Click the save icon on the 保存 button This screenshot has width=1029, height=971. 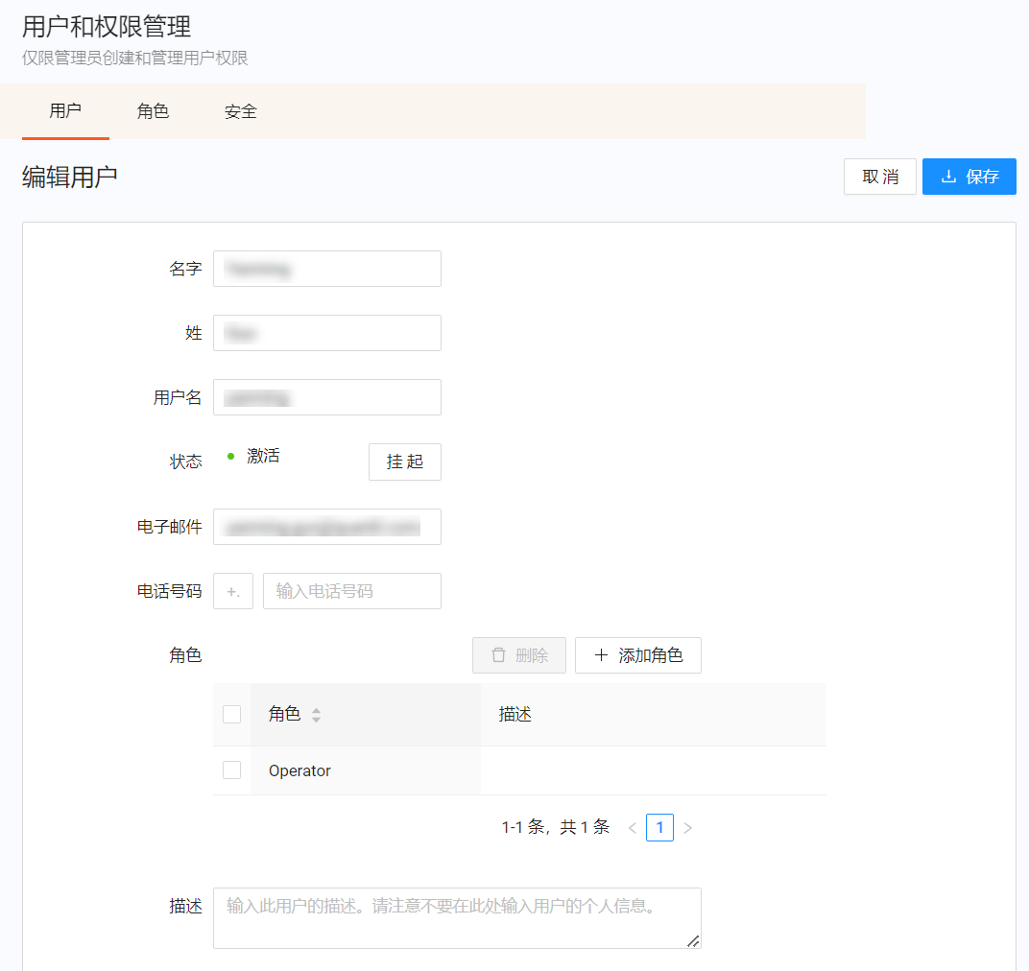(x=948, y=177)
